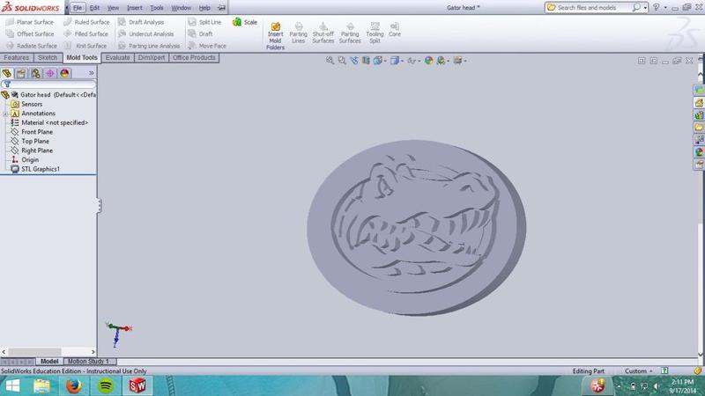The image size is (705, 396).
Task: Open the Window menu
Action: click(x=181, y=8)
